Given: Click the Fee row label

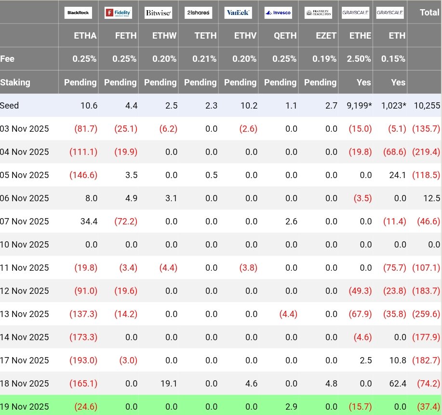Looking at the screenshot, I should [x=8, y=59].
